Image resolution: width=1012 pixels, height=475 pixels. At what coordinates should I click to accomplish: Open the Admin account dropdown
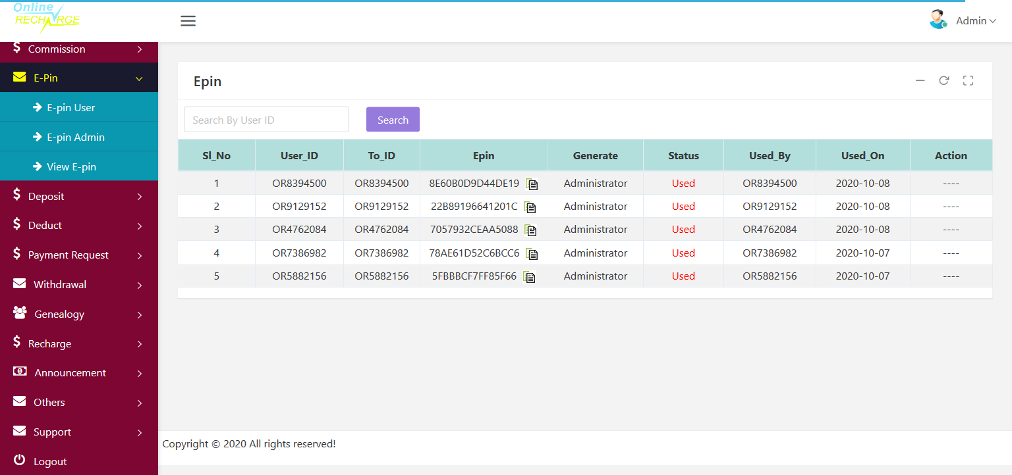pos(976,21)
